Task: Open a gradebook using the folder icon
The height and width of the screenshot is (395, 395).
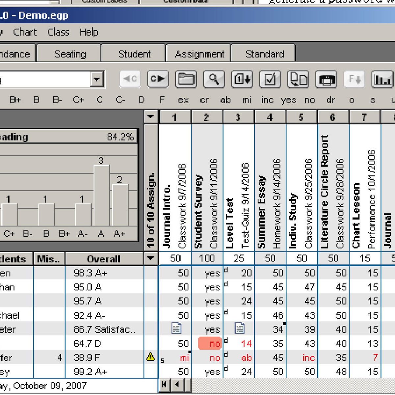Action: [x=186, y=79]
